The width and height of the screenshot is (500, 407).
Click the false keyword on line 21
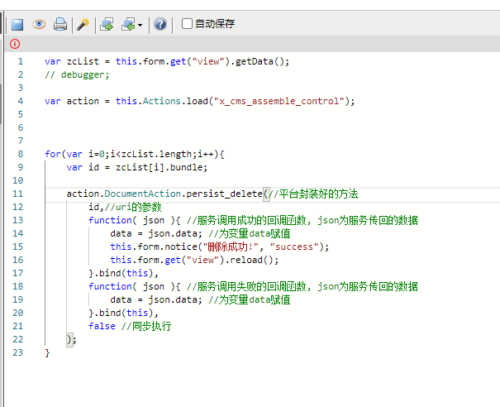tap(102, 326)
